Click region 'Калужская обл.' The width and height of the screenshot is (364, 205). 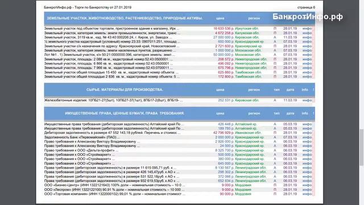[x=247, y=33]
